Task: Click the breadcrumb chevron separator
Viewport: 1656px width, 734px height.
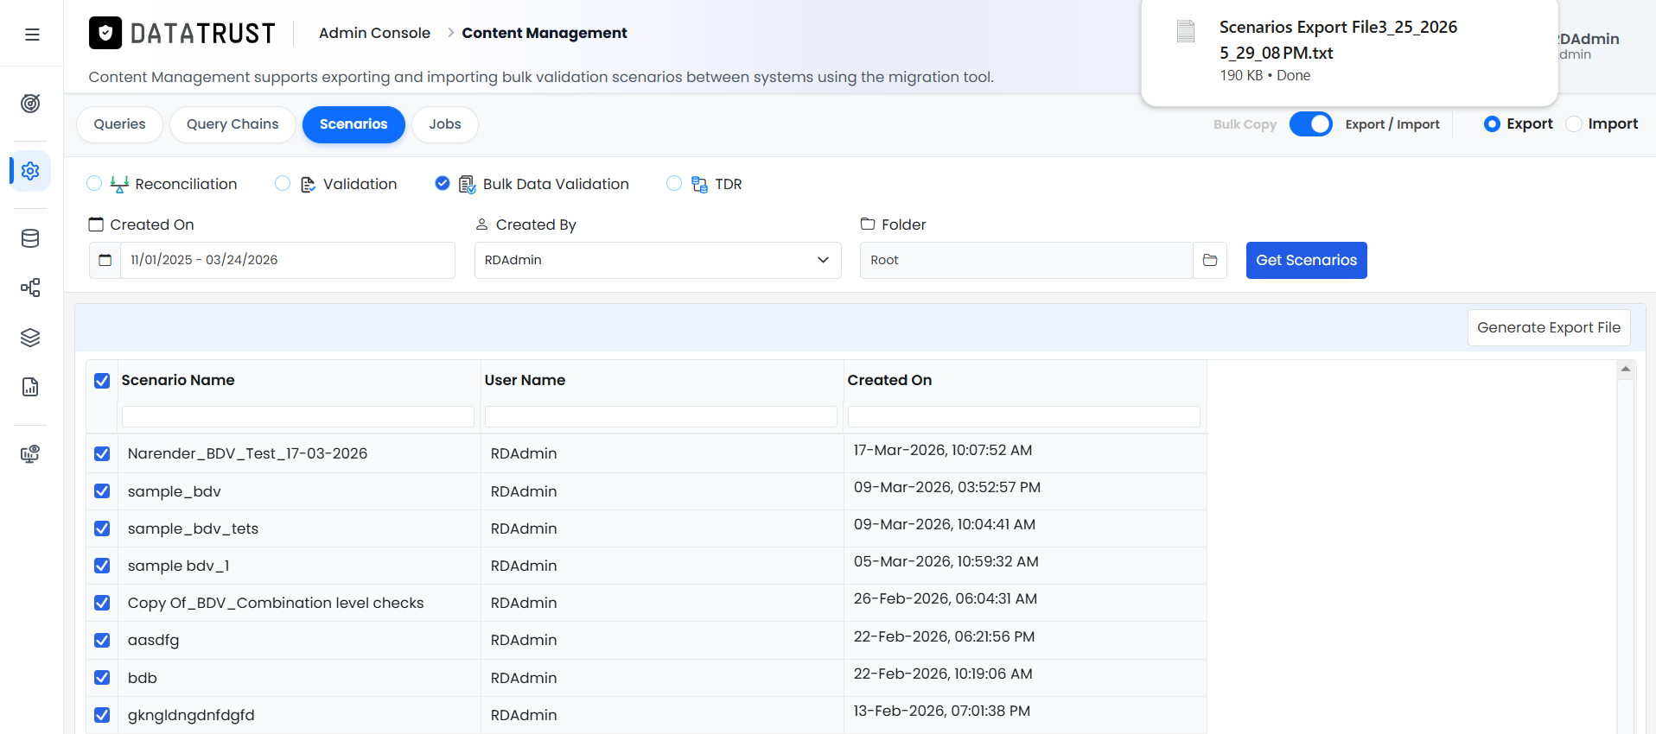Action: coord(450,33)
